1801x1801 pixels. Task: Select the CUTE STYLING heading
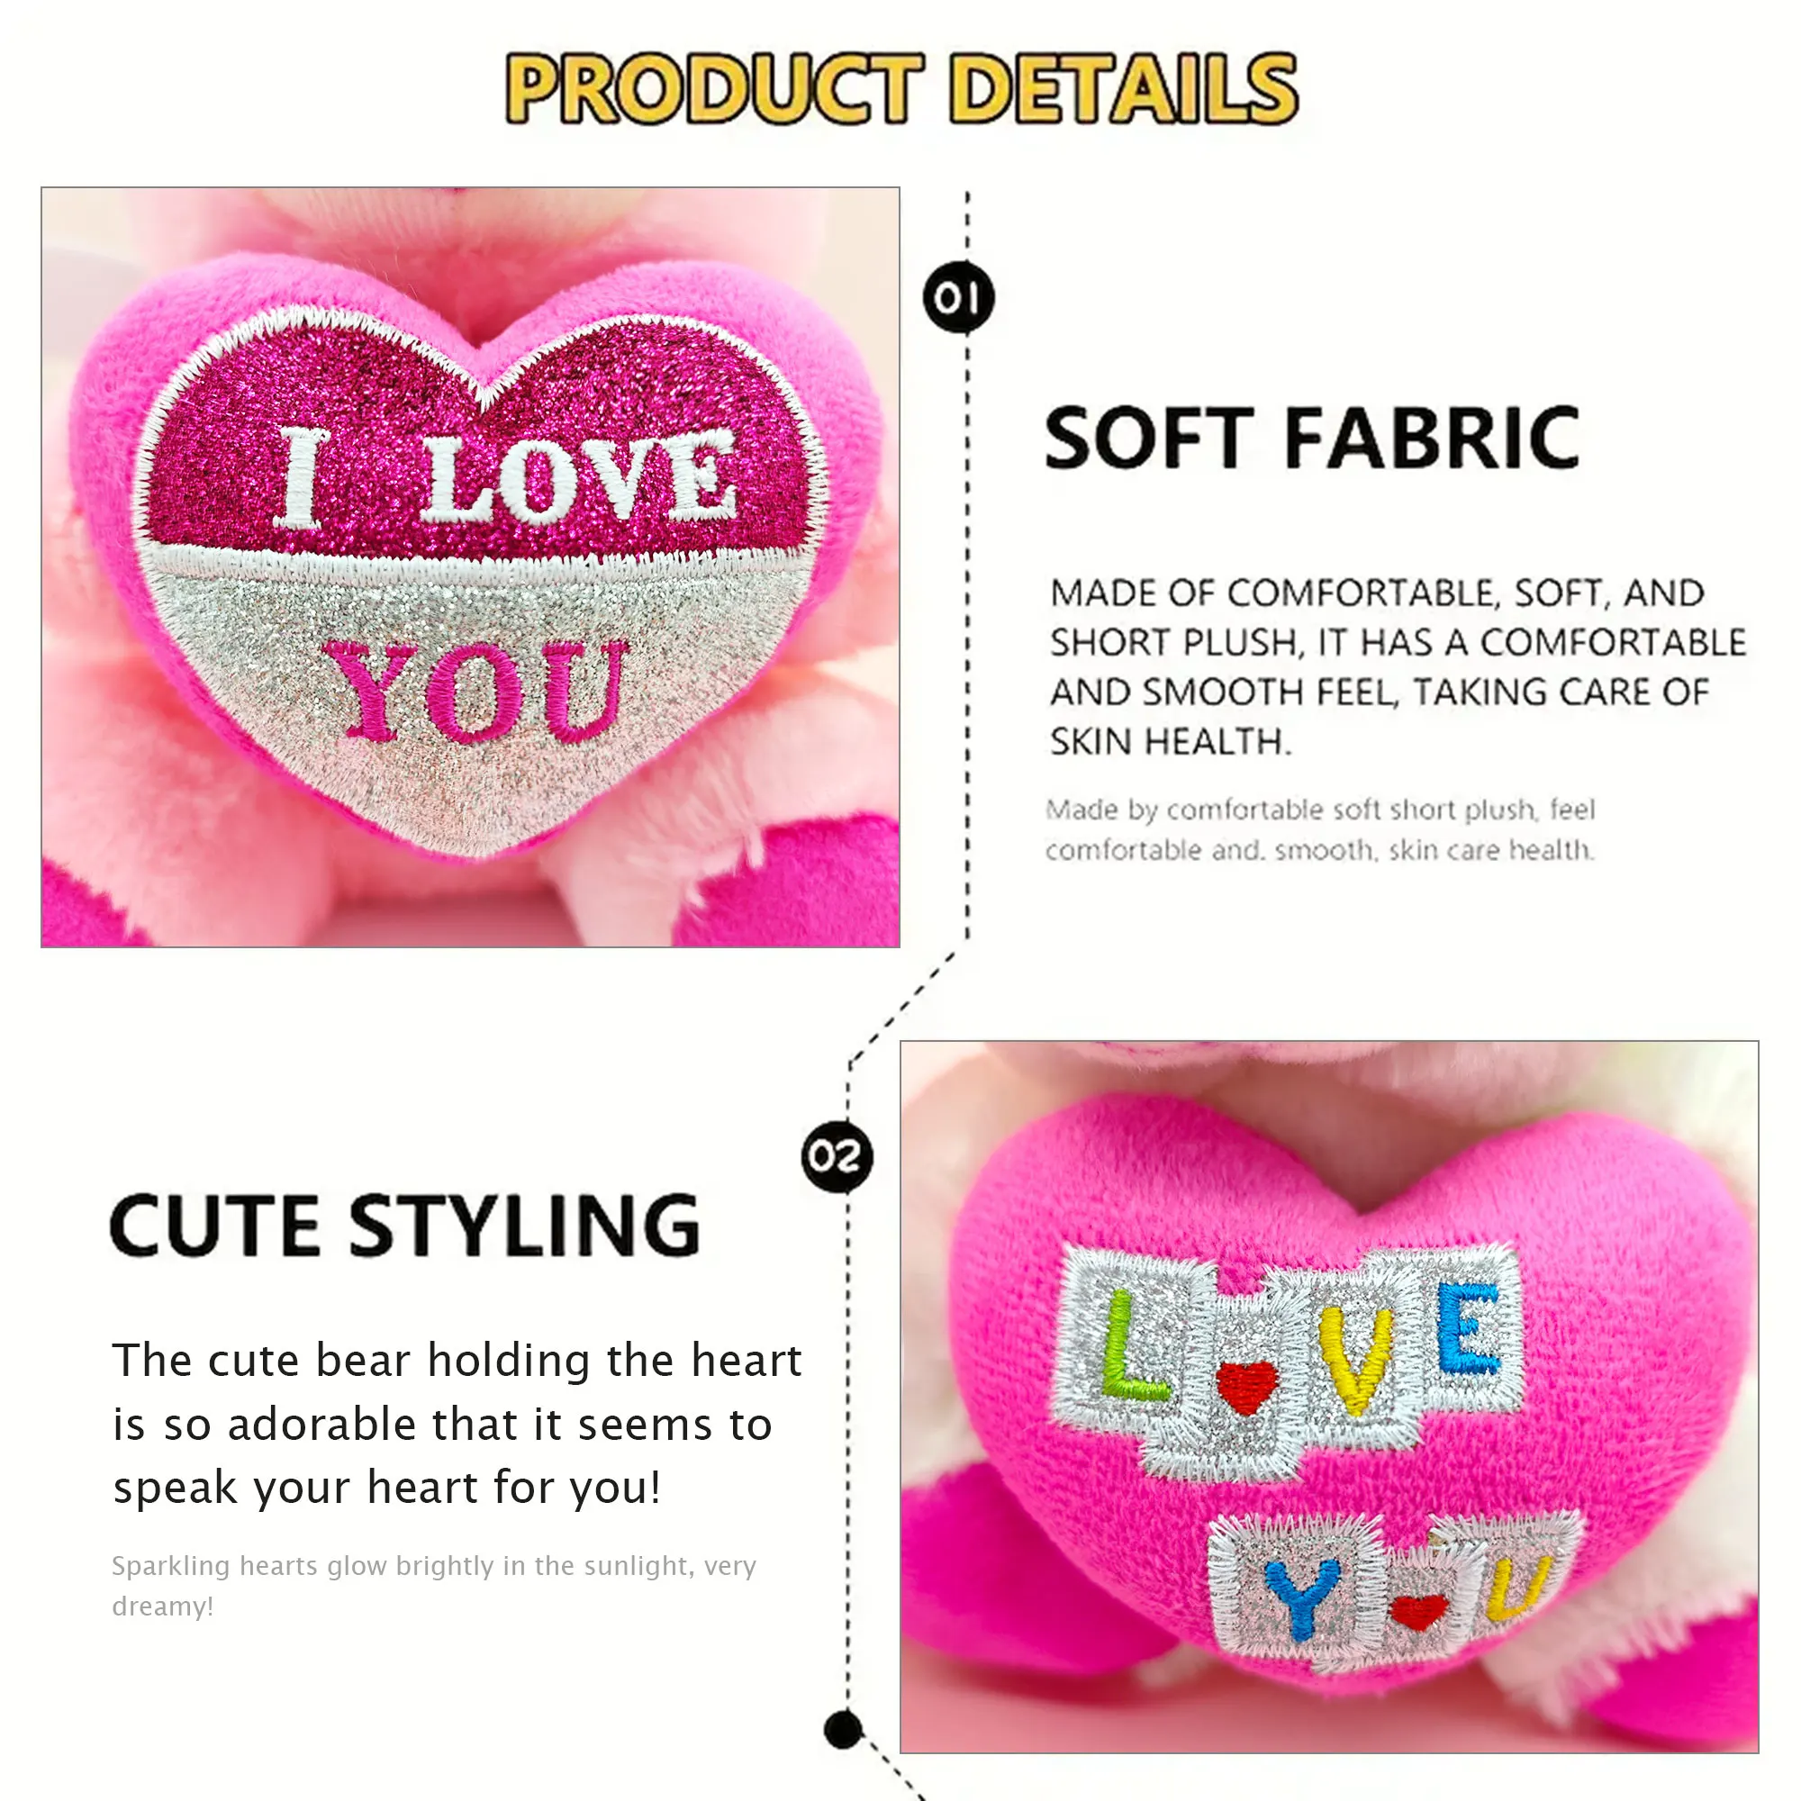404,1225
